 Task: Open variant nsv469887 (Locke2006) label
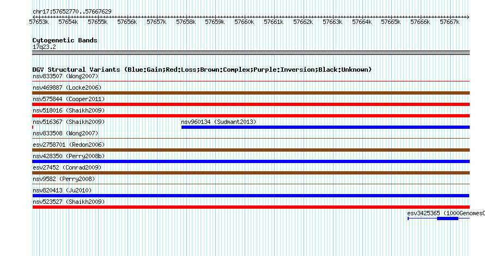click(67, 88)
